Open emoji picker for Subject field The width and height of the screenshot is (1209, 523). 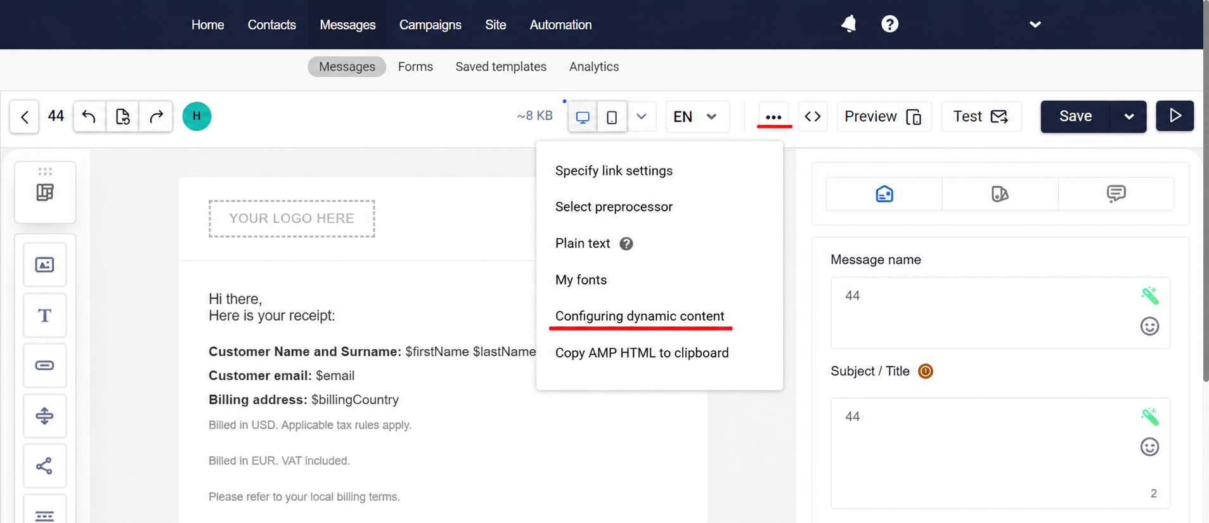[x=1149, y=448]
